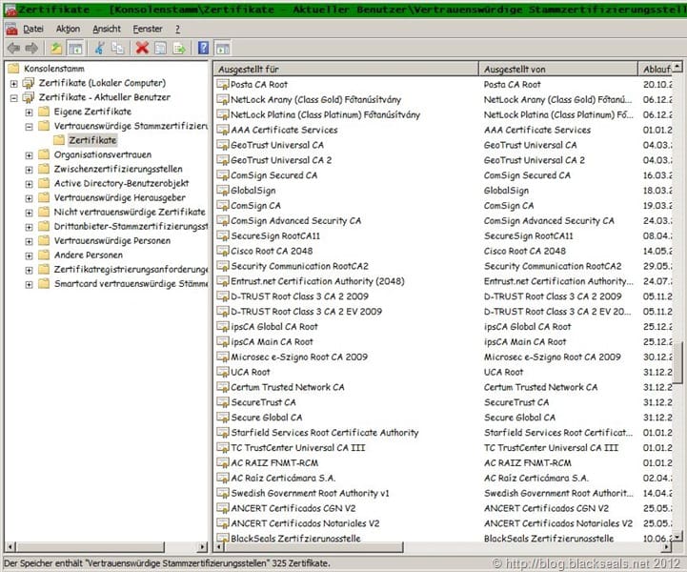The width and height of the screenshot is (687, 572).
Task: Click the console toolbox icon left of Datei
Action: (11, 30)
